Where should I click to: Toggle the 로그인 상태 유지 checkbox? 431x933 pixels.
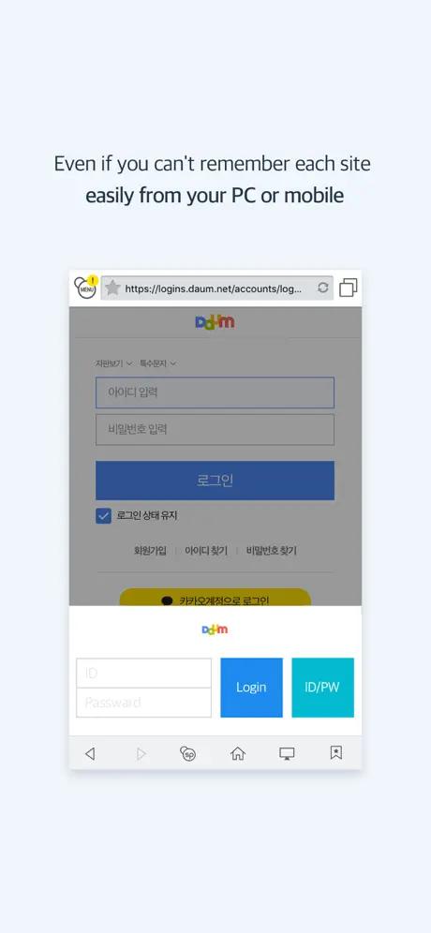(x=104, y=516)
